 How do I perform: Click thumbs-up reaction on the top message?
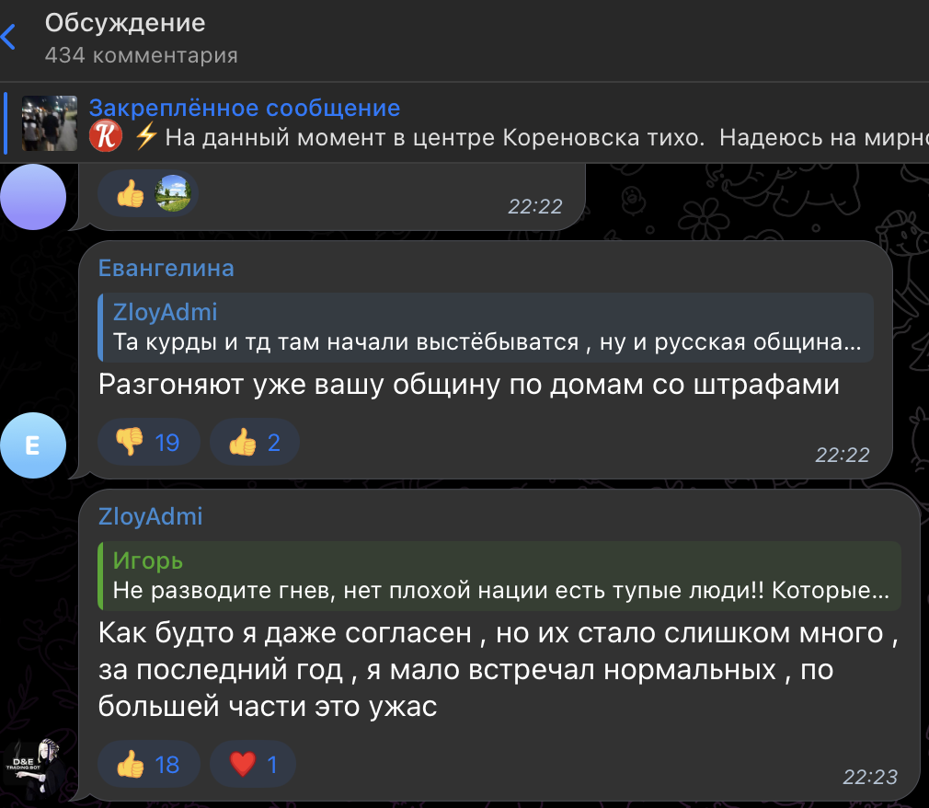click(131, 193)
